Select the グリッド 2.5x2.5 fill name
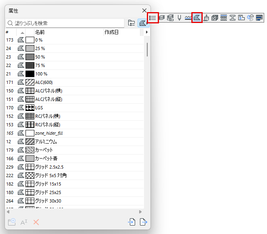This screenshot has width=267, height=234. 49,167
